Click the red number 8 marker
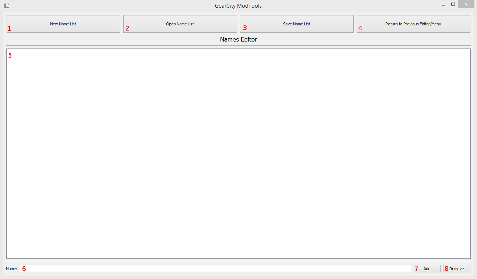This screenshot has width=477, height=279. click(x=446, y=269)
